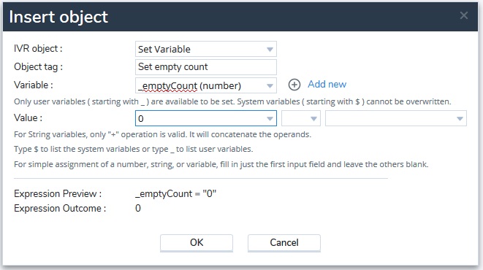Close the Insert object dialog with the X

coord(463,15)
